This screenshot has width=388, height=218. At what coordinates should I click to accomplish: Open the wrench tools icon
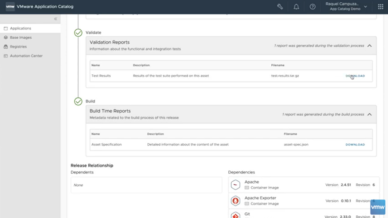point(280,6)
